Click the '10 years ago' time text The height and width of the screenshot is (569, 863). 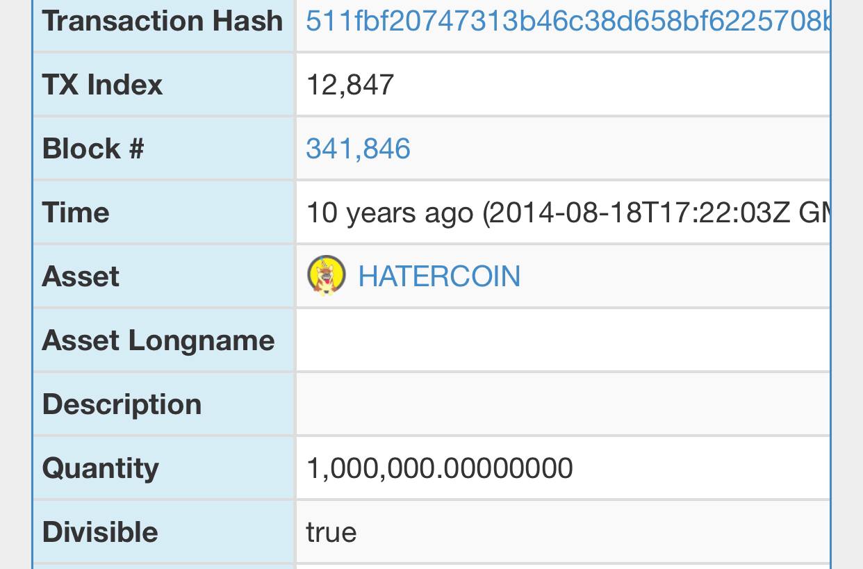[390, 213]
